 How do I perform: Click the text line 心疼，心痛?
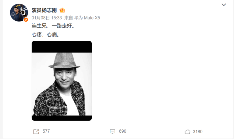pos(45,35)
